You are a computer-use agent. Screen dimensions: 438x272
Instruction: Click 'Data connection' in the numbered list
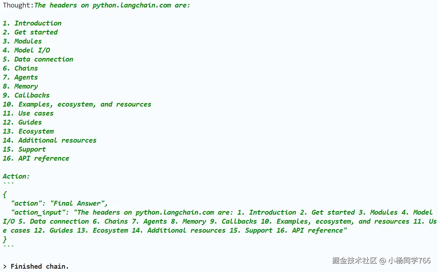(44, 59)
